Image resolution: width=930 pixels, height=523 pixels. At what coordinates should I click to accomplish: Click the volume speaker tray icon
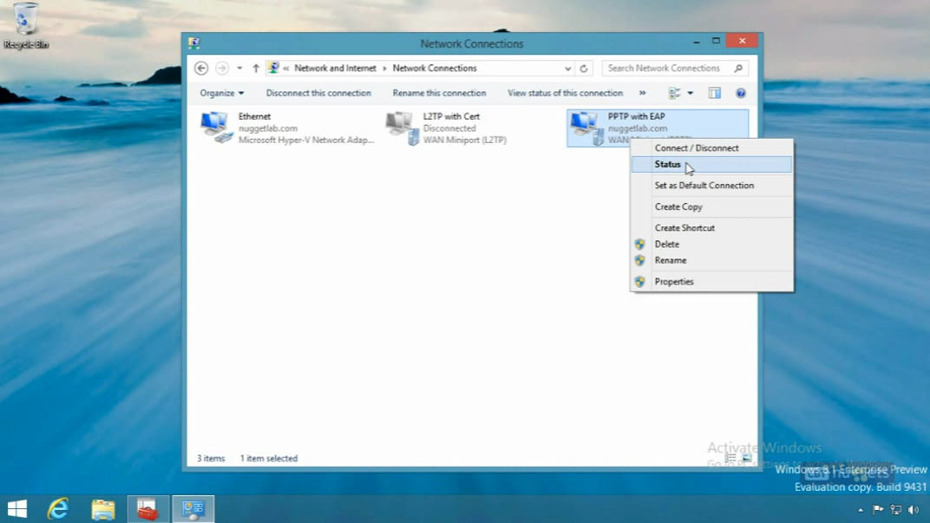[914, 509]
